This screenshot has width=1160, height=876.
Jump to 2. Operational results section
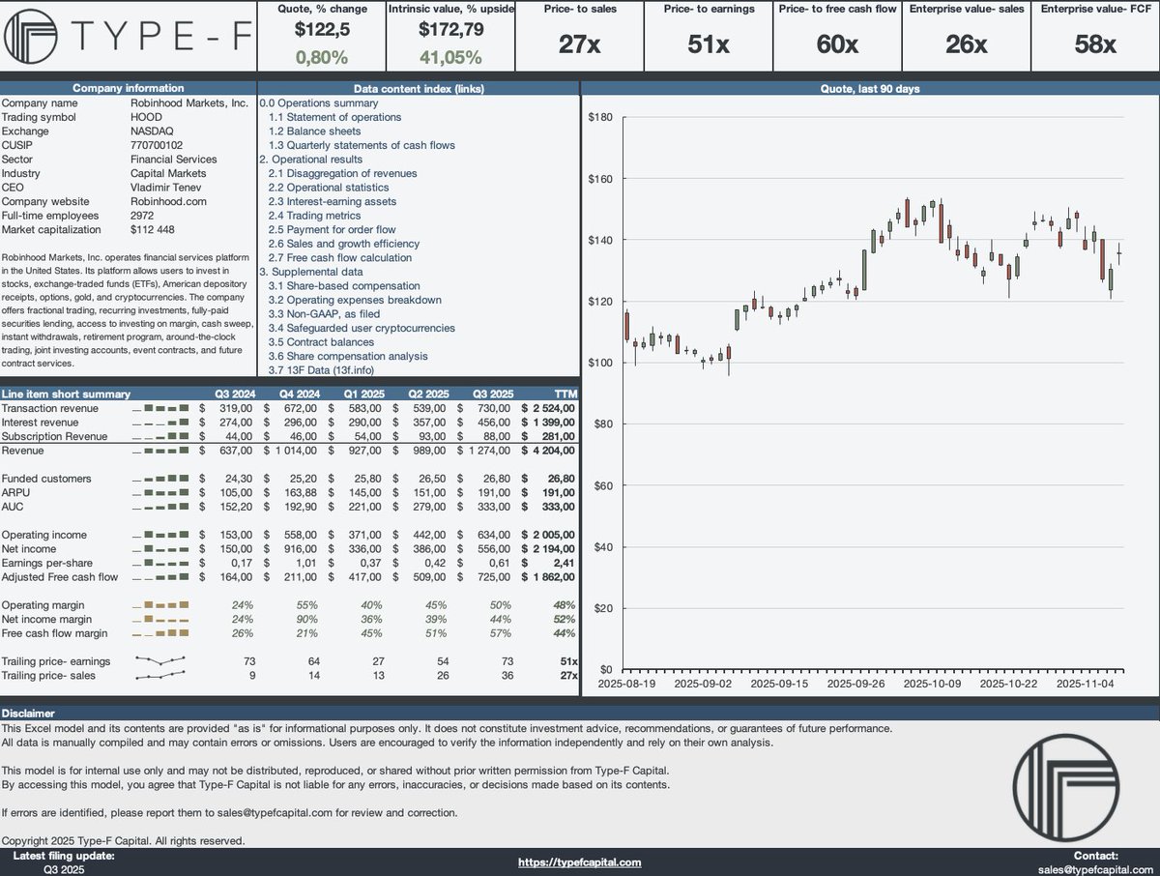tap(311, 160)
